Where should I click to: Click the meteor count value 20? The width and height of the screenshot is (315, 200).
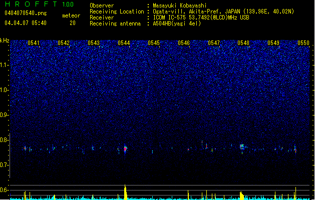(73, 23)
